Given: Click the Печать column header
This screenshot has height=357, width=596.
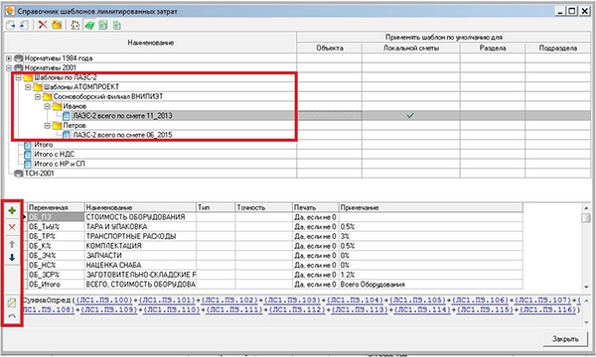Looking at the screenshot, I should coord(316,207).
